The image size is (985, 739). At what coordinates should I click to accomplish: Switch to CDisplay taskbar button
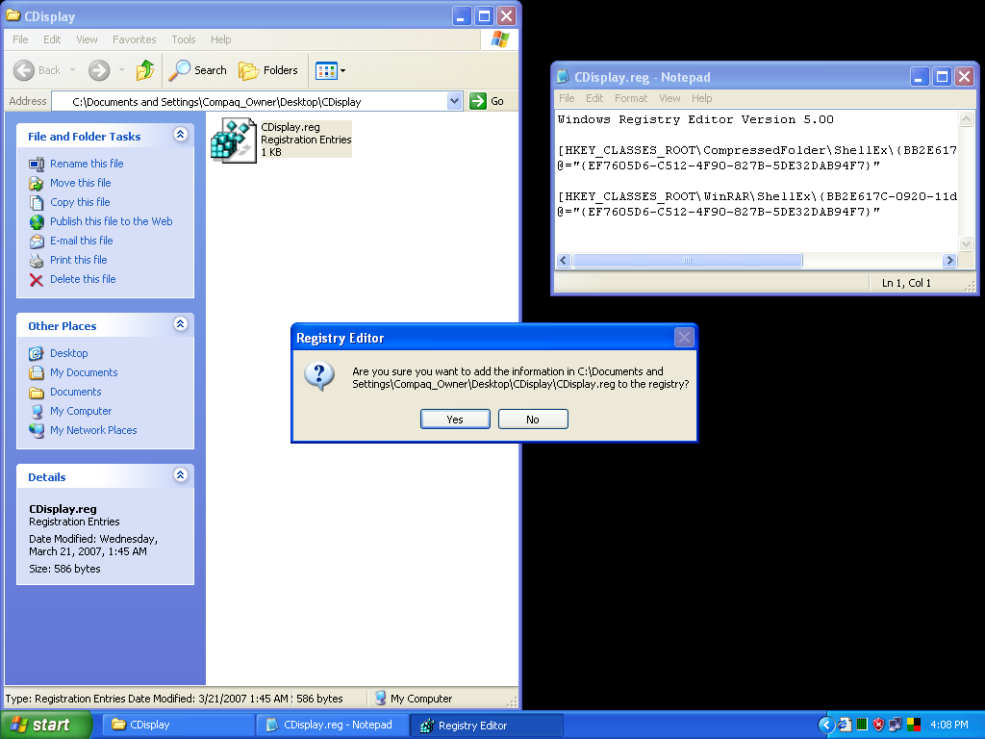[177, 726]
